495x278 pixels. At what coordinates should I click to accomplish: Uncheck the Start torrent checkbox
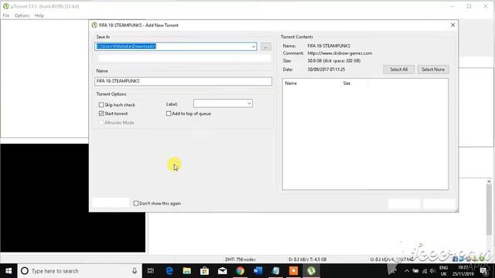tap(101, 114)
